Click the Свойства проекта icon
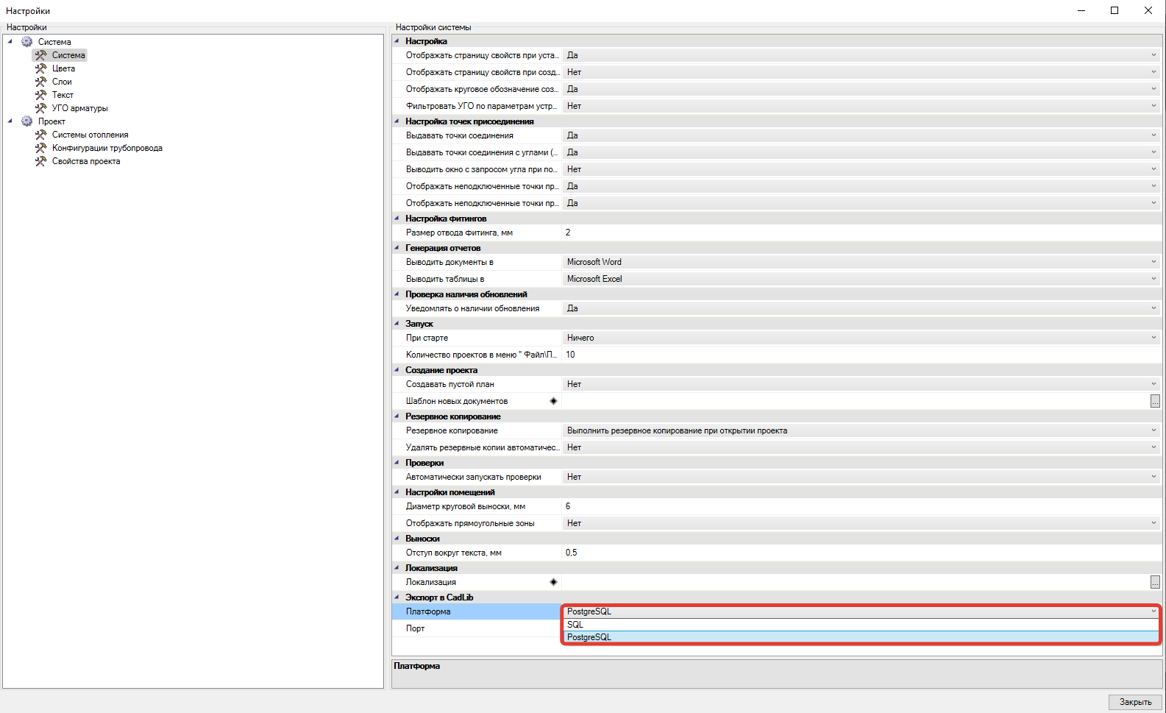This screenshot has width=1166, height=713. pos(41,161)
